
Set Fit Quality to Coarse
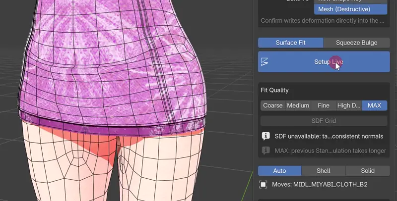(272, 105)
